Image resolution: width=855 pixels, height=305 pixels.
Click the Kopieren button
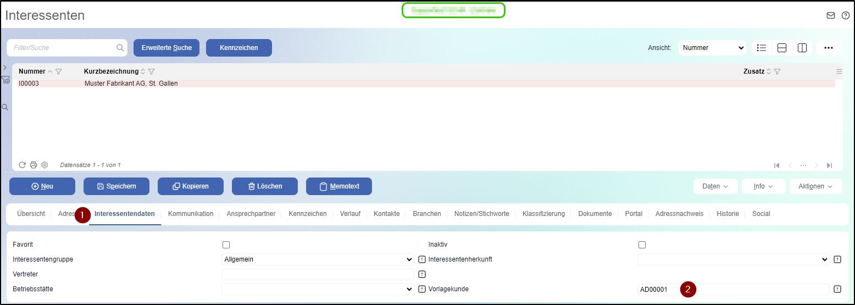click(x=191, y=186)
